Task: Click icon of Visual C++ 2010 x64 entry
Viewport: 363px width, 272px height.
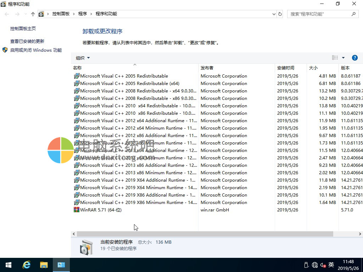Action: [x=77, y=106]
